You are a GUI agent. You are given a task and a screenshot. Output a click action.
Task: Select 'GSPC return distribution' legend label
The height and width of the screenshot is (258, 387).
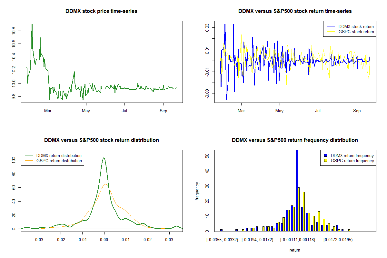tap(59, 161)
